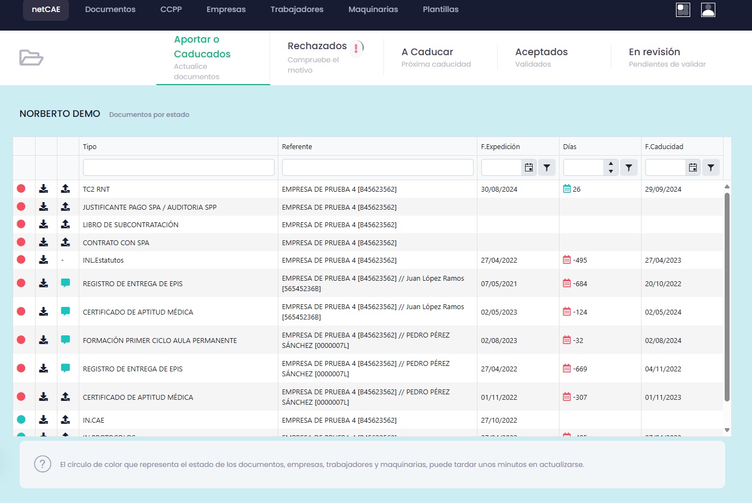Open the user profile icon

coord(708,10)
